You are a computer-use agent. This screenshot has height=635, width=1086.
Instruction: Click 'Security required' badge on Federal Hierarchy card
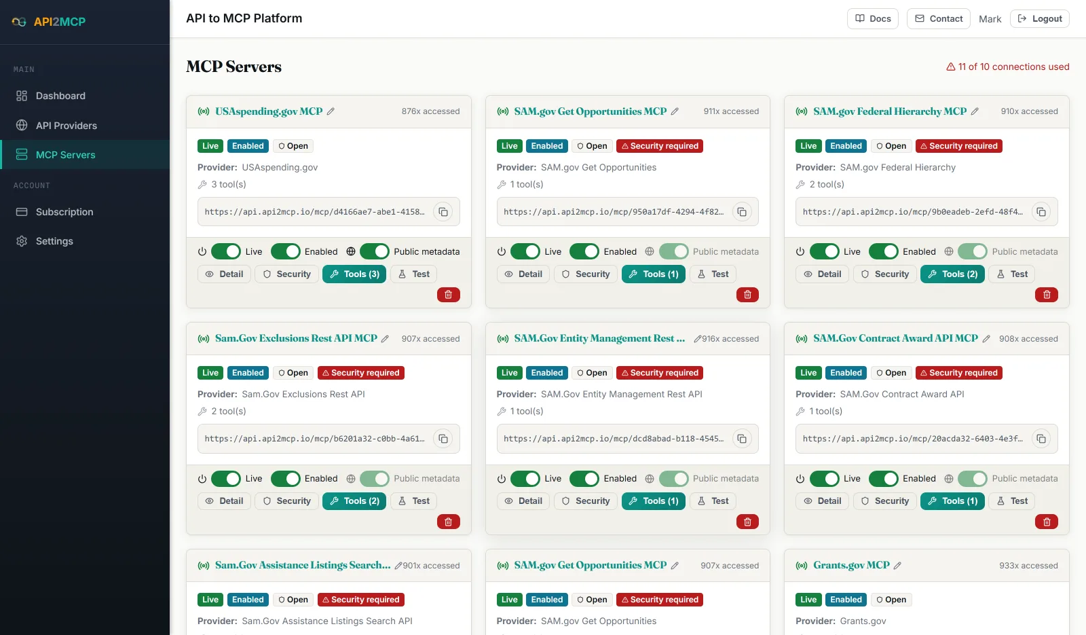click(x=959, y=146)
